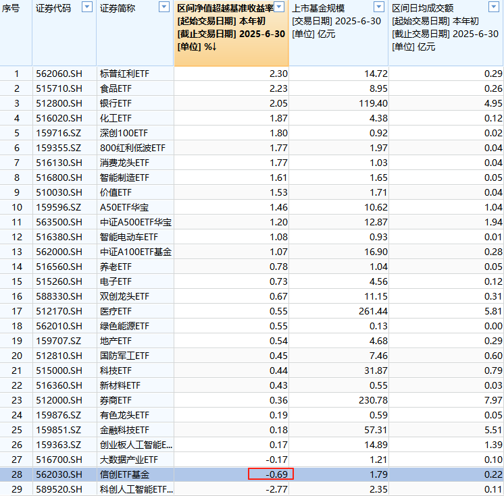Select row number 1

[x=17, y=74]
